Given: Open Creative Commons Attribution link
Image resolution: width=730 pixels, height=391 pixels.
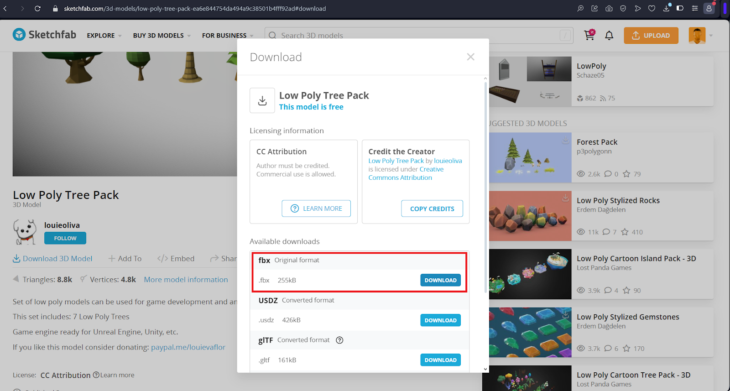Looking at the screenshot, I should click(x=406, y=173).
